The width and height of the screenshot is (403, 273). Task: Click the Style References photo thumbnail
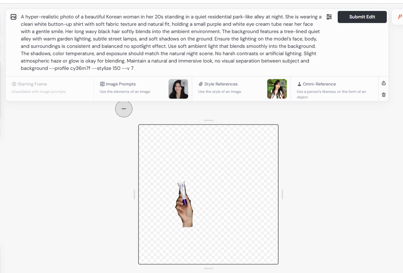(277, 89)
